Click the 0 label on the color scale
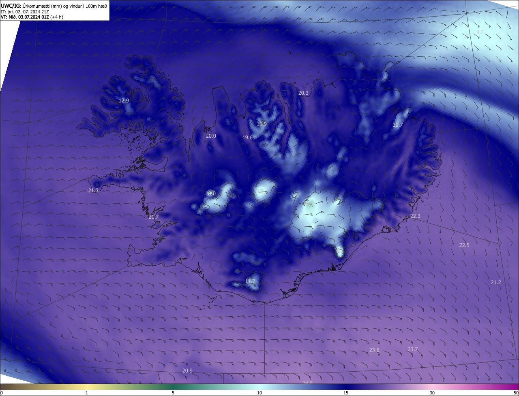Image resolution: width=519 pixels, height=396 pixels. click(x=2, y=393)
